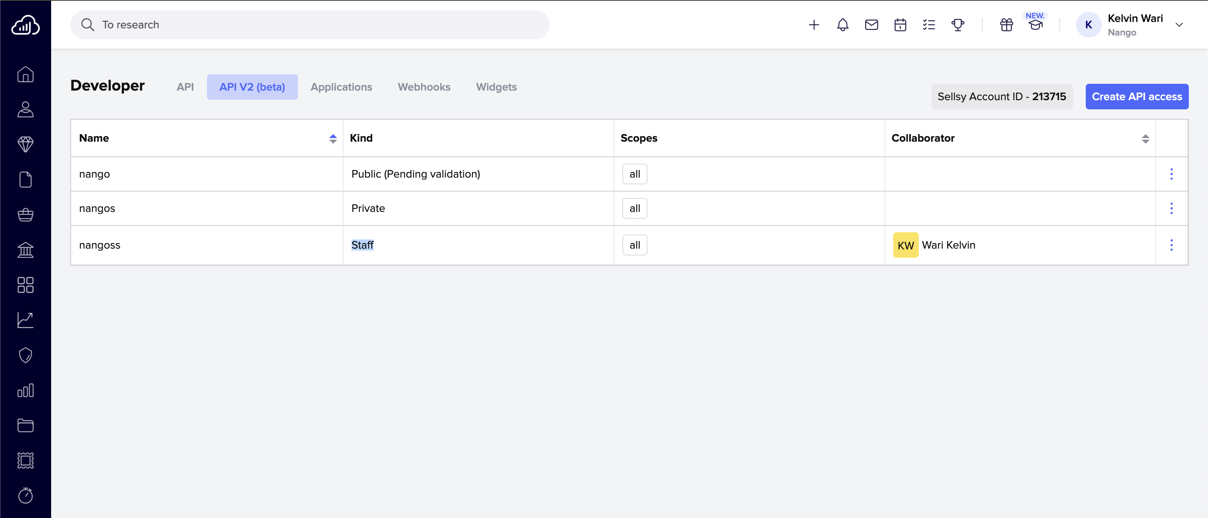This screenshot has width=1208, height=518.
Task: Click the gift box icon
Action: click(x=1006, y=25)
